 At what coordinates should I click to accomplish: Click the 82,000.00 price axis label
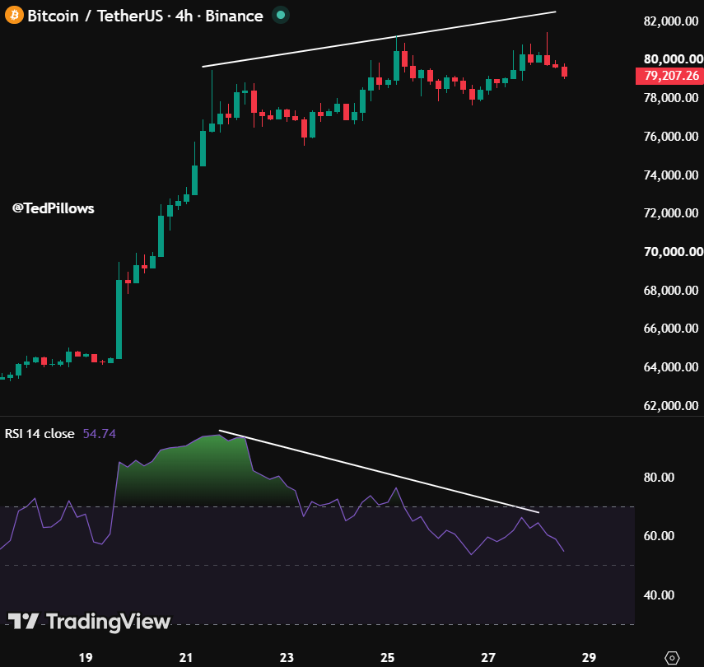(x=671, y=21)
